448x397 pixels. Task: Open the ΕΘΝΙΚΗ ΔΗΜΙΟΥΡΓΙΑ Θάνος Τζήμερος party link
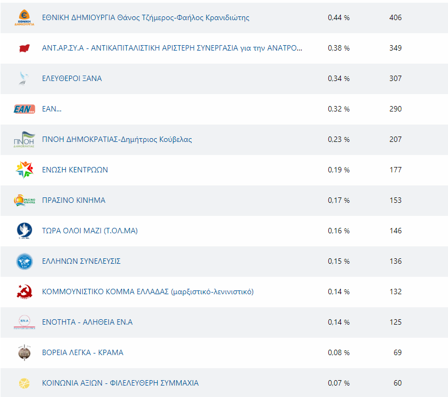tap(145, 17)
